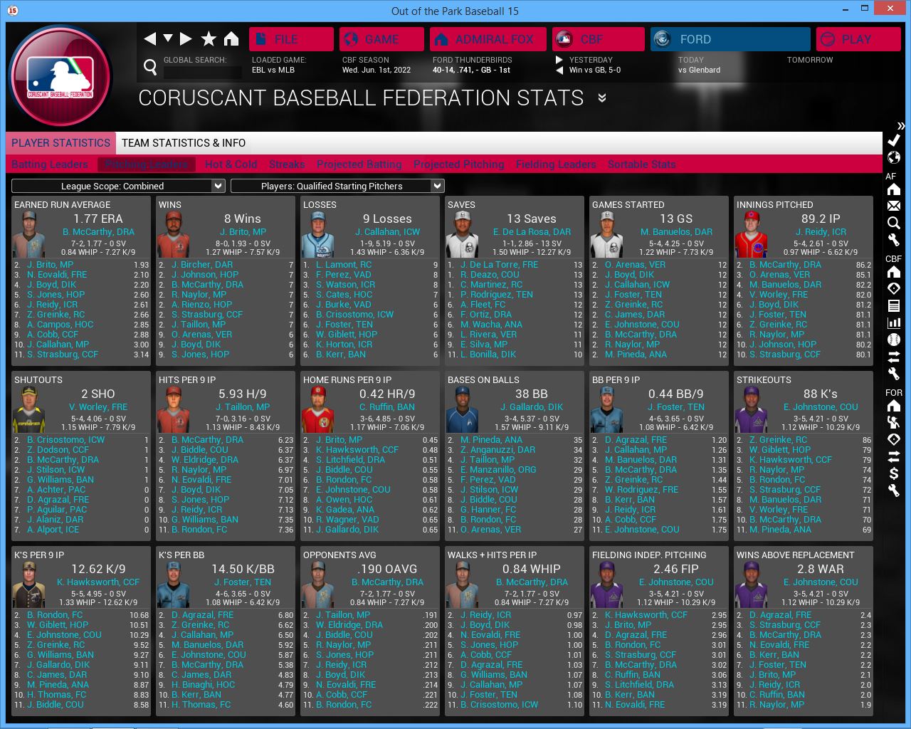Open the AF mail envelope icon
911x729 pixels.
point(894,206)
